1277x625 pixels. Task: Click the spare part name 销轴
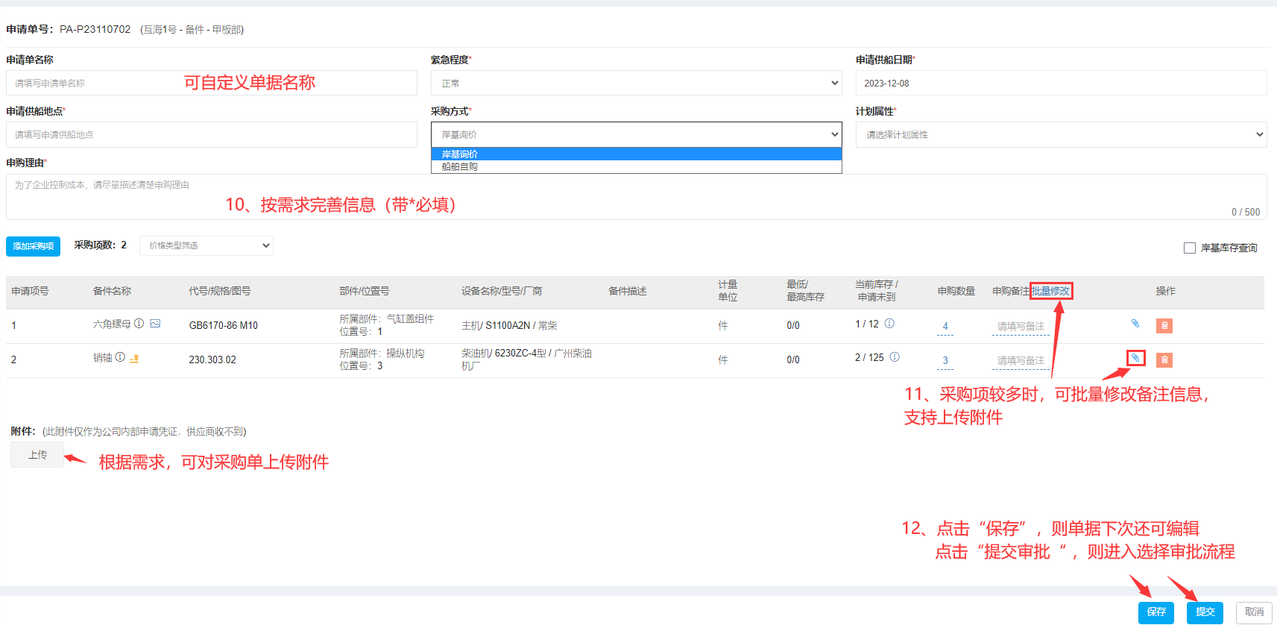tap(103, 358)
